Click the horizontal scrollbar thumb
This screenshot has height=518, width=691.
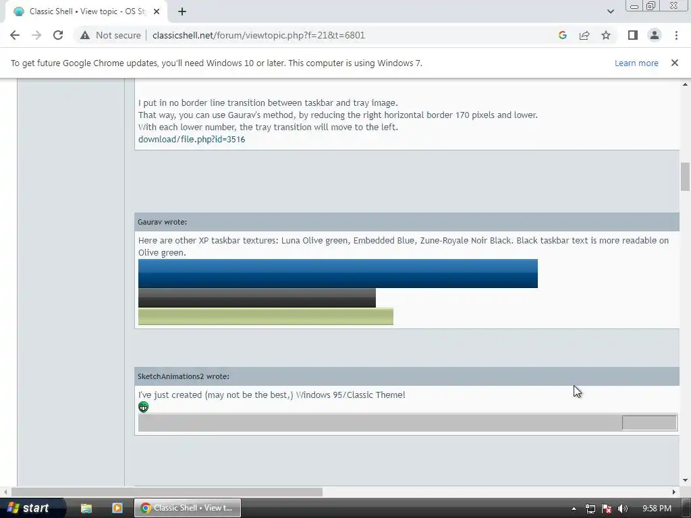pyautogui.click(x=167, y=492)
